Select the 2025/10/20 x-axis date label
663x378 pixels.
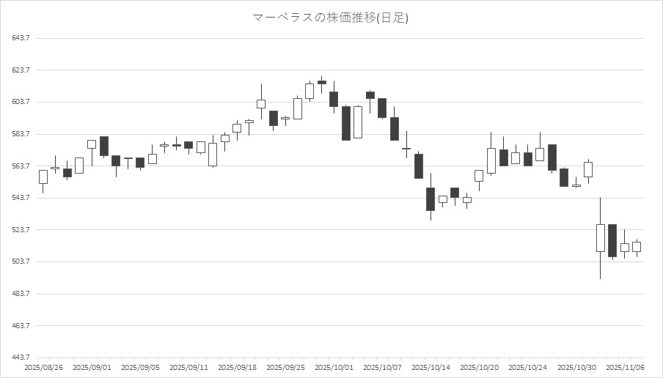(479, 367)
